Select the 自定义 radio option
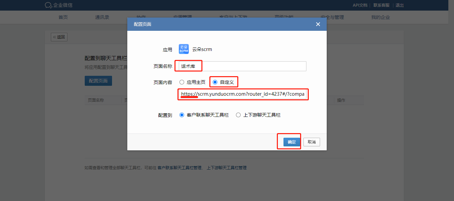 tap(215, 82)
